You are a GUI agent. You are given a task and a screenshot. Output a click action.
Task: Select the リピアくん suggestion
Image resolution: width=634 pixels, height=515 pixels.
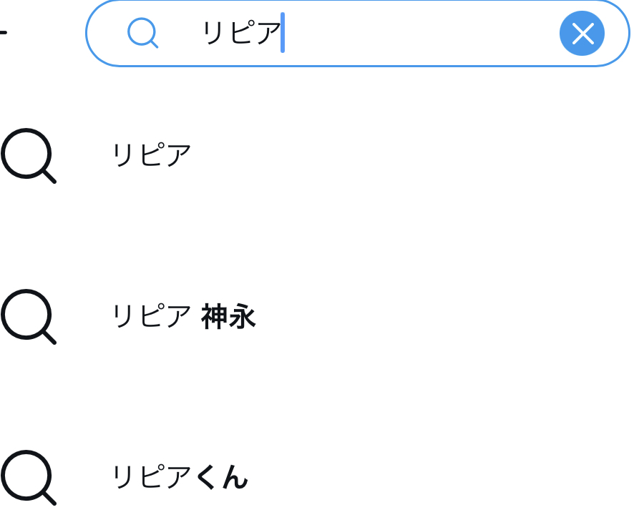180,477
